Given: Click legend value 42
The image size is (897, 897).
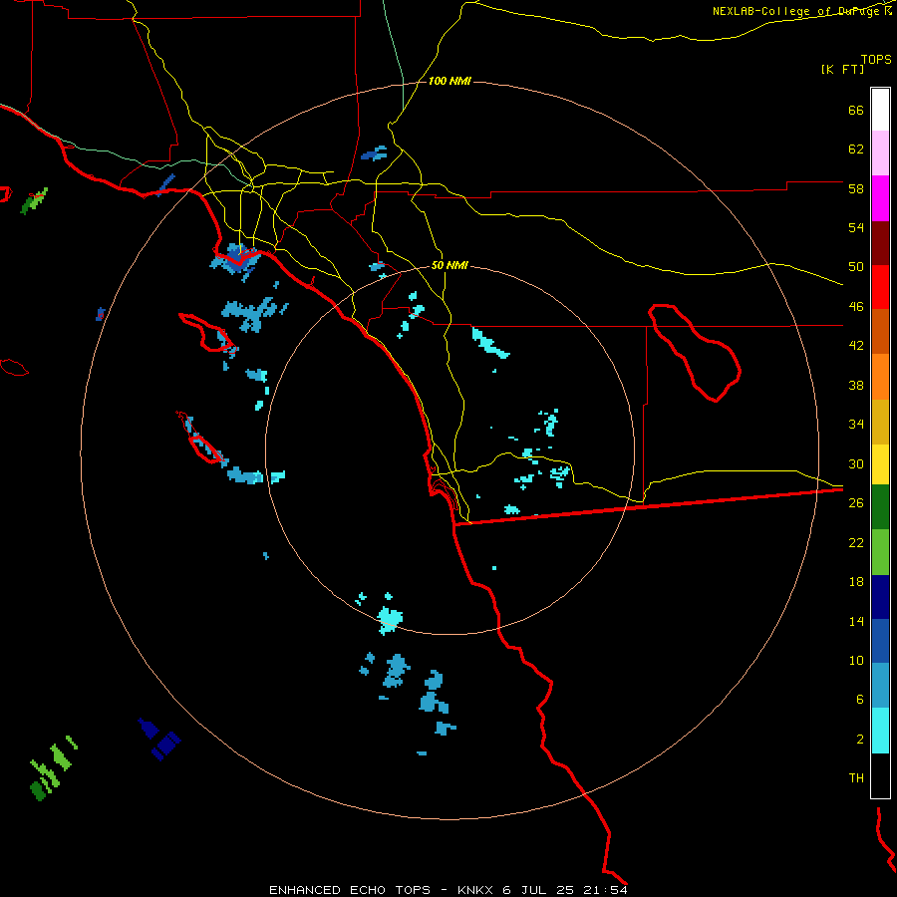Looking at the screenshot, I should pyautogui.click(x=856, y=346).
